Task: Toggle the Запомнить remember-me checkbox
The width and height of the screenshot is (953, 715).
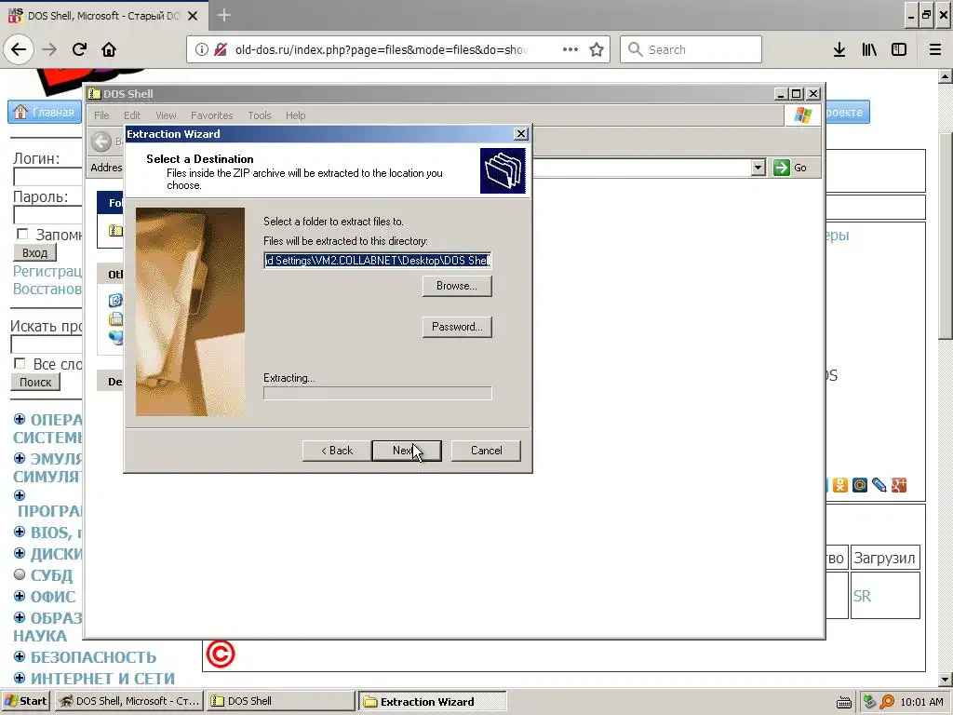Action: tap(22, 234)
